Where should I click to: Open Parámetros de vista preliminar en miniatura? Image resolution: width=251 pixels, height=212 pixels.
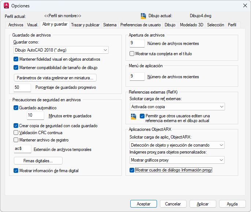pyautogui.click(x=55, y=78)
